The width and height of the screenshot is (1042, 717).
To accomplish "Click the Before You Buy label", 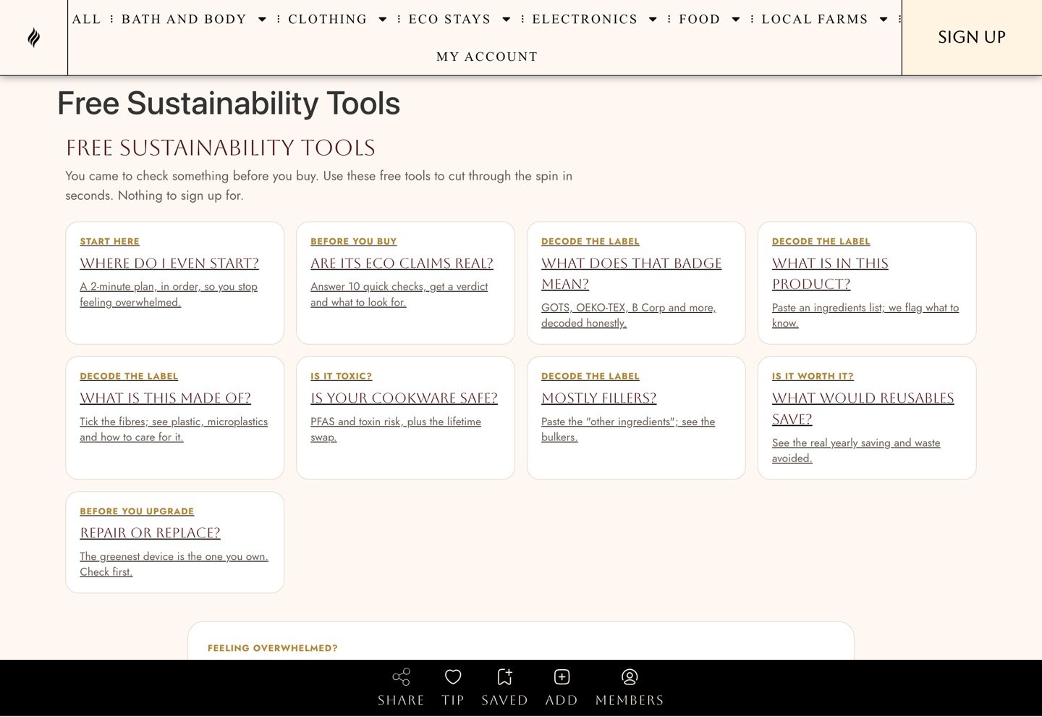I will click(353, 241).
